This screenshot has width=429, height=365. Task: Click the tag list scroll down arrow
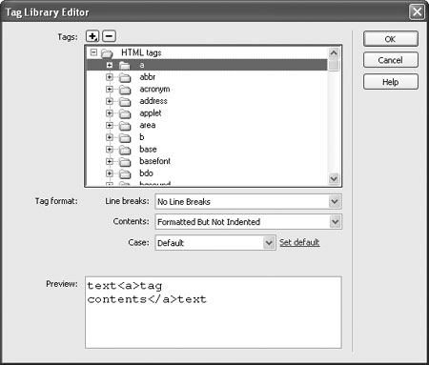click(x=334, y=178)
